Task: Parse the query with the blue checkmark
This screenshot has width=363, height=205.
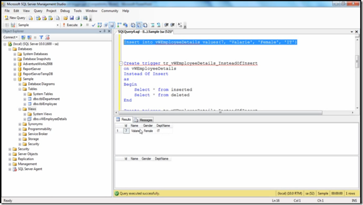Action: (x=94, y=25)
